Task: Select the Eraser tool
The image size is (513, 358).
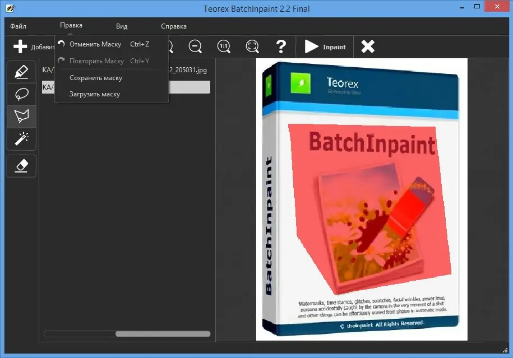Action: (x=22, y=166)
